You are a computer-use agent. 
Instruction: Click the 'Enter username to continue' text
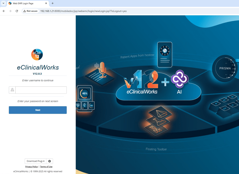point(38,80)
